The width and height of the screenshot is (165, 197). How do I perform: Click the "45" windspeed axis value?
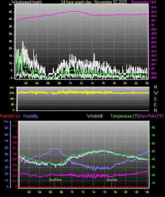pos(10,12)
